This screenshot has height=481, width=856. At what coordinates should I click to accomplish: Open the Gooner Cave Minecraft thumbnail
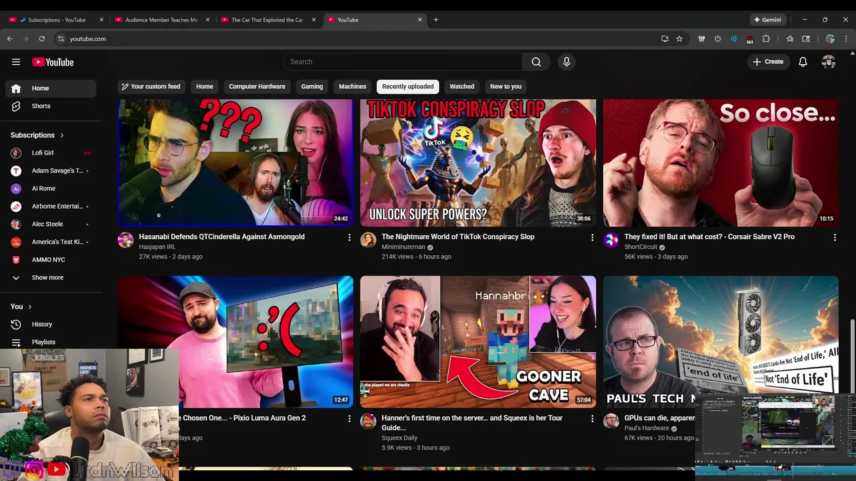tap(478, 341)
